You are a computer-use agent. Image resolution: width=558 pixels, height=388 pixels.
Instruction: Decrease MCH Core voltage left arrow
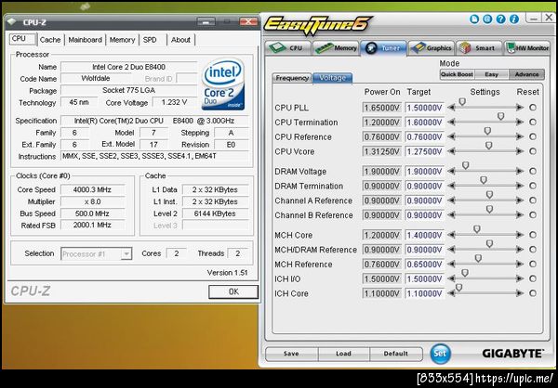click(451, 235)
